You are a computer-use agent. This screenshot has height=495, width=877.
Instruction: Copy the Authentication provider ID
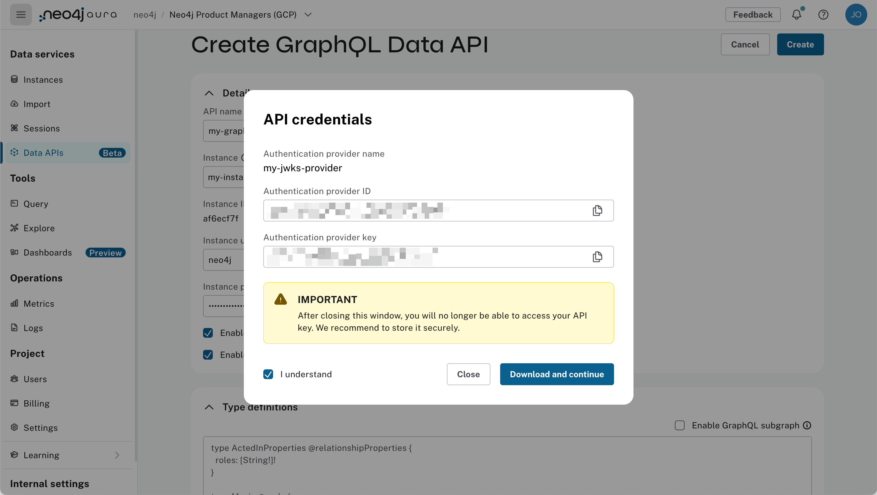click(x=597, y=211)
